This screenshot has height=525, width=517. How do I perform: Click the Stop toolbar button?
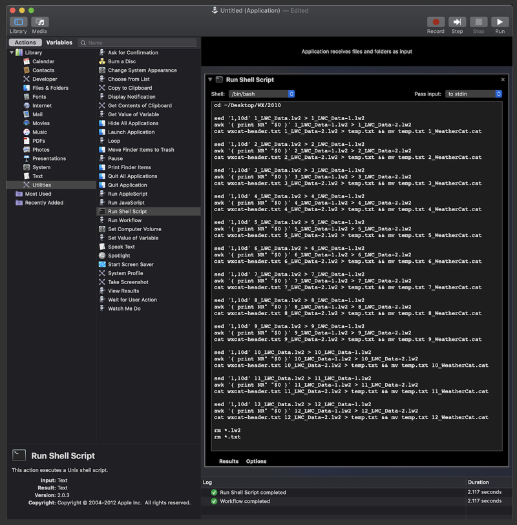coord(478,22)
